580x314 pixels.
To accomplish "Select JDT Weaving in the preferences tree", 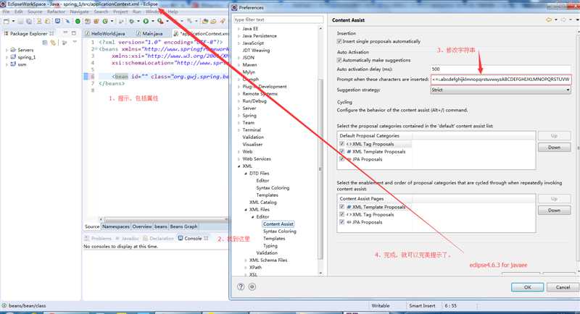I will (256, 50).
